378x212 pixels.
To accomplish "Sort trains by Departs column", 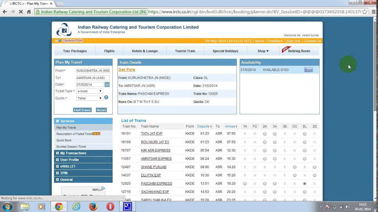I will 204,126.
